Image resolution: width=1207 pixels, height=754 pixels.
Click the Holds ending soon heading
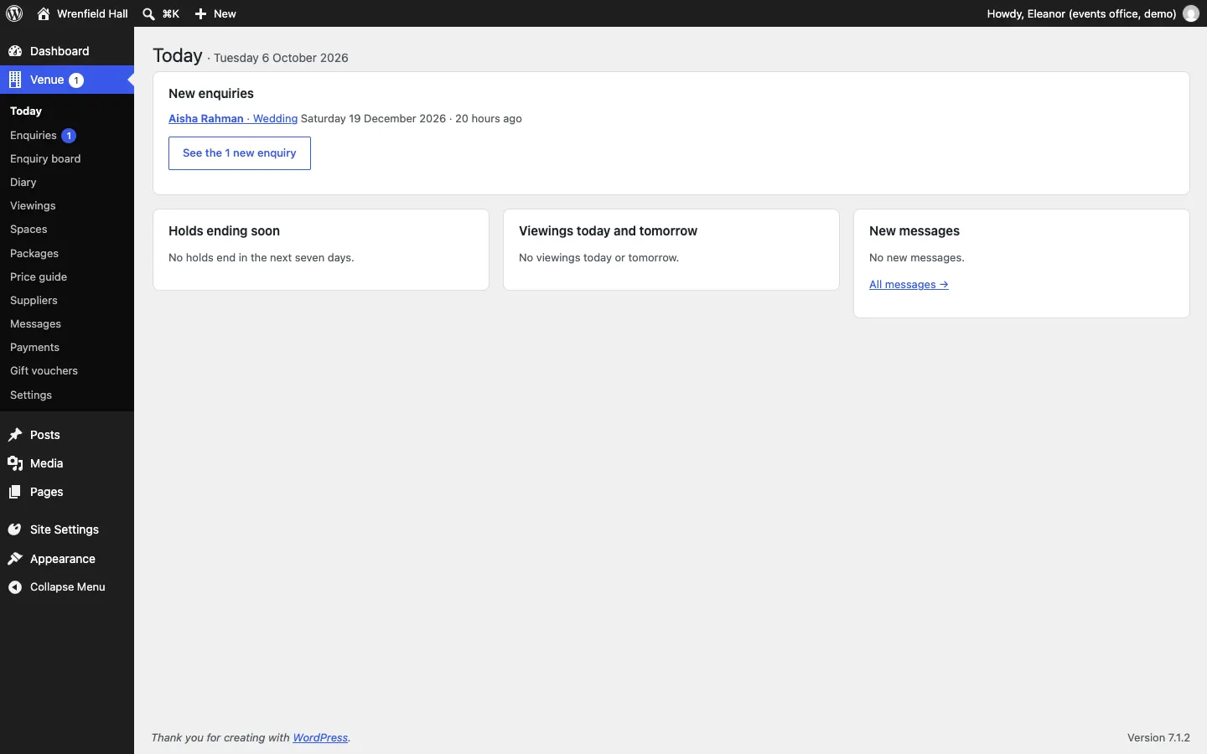click(x=225, y=231)
